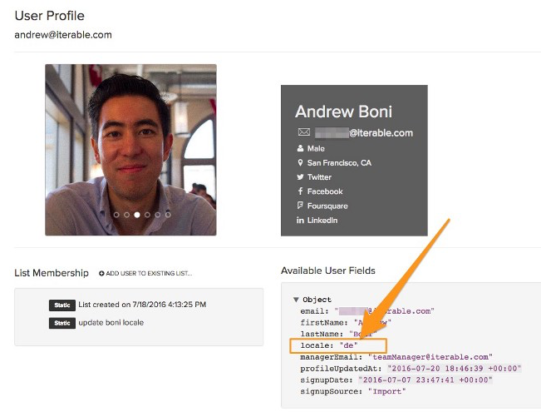Click the location pin icon for San Francisco

tap(300, 163)
